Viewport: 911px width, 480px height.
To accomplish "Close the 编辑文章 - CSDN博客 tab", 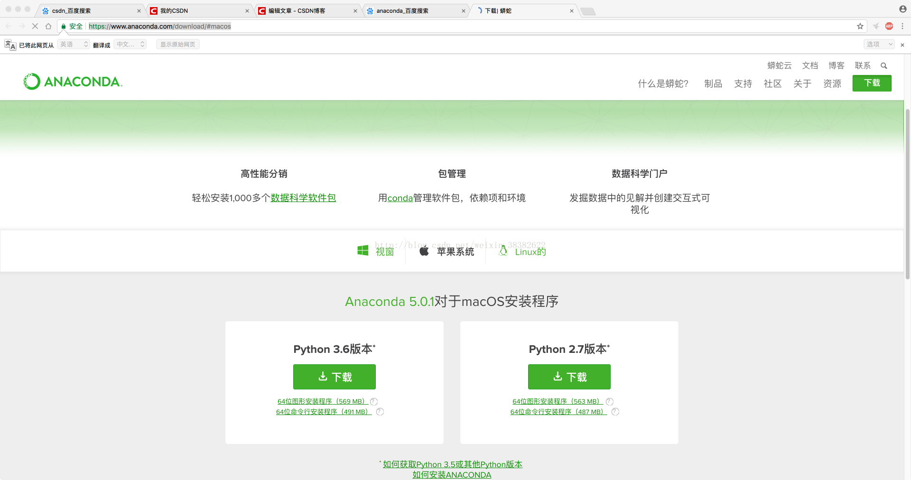I will [x=355, y=11].
